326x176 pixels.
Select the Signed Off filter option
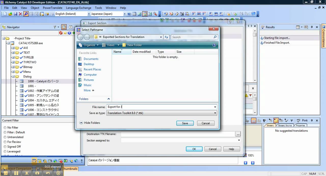point(5,147)
